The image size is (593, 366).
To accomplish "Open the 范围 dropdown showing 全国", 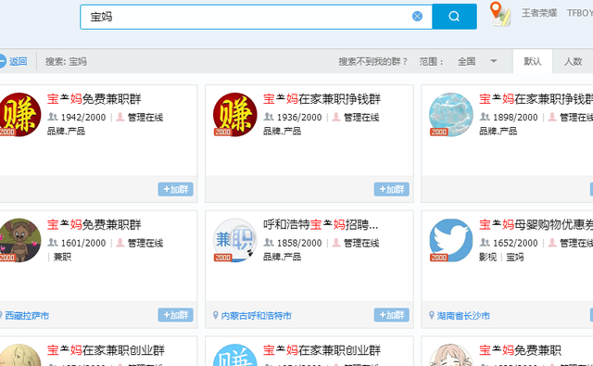I will click(x=477, y=61).
